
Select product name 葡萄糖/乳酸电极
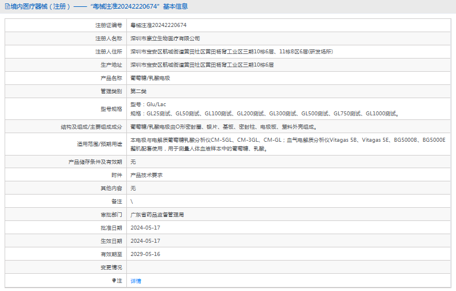tap(150, 78)
